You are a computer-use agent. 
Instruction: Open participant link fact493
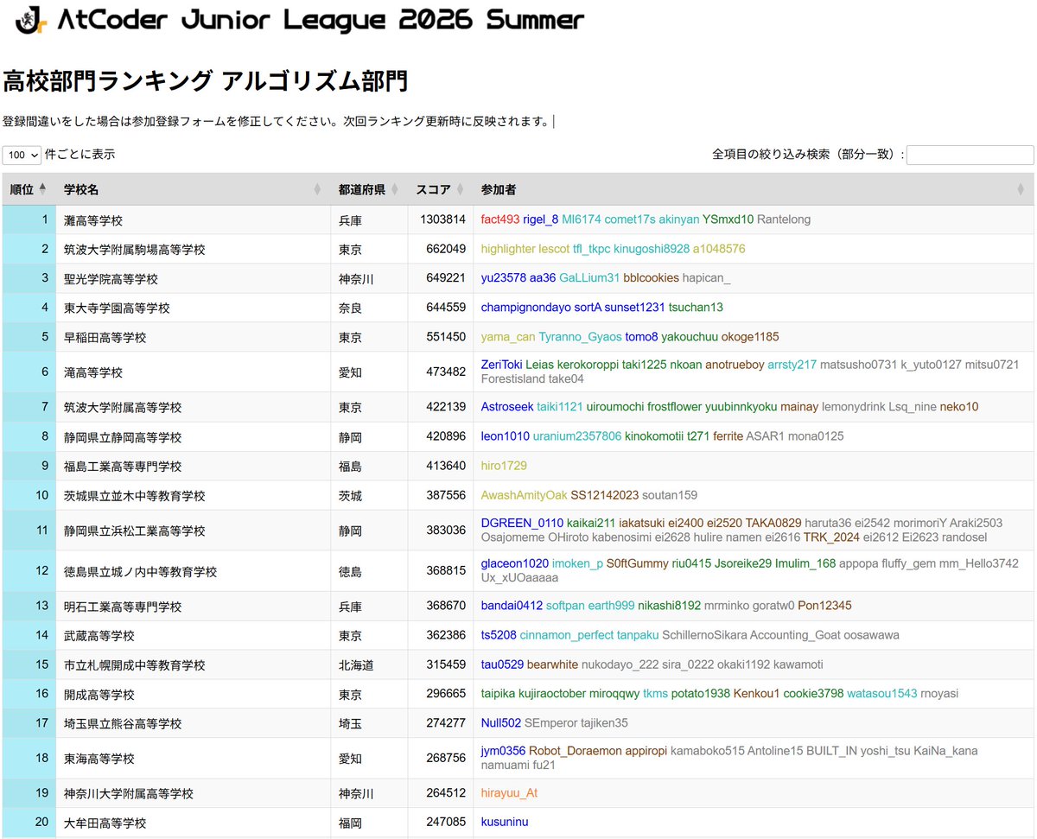coord(500,219)
